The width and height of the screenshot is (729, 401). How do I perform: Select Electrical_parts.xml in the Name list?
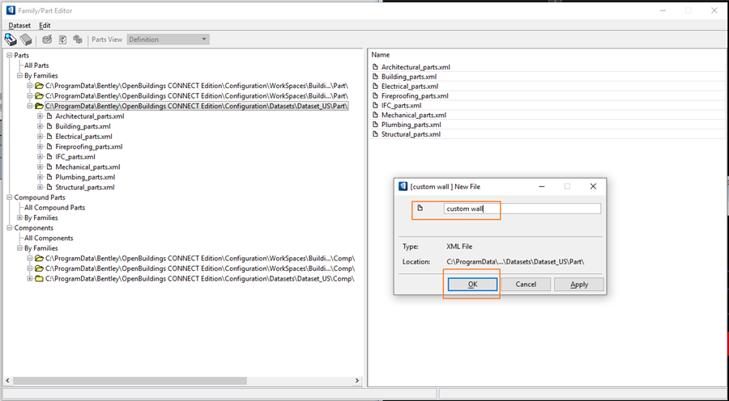click(410, 87)
